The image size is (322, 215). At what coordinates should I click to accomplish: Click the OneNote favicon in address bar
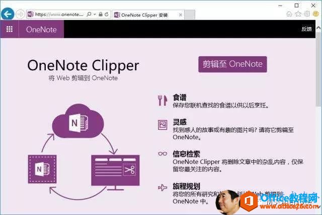coord(30,15)
